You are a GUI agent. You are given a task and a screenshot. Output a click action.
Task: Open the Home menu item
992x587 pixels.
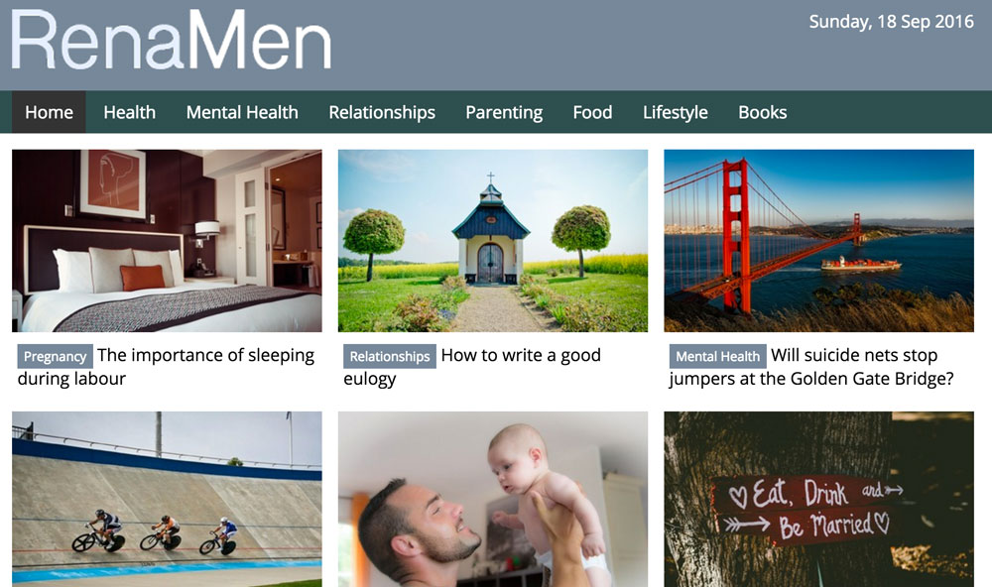pyautogui.click(x=49, y=112)
